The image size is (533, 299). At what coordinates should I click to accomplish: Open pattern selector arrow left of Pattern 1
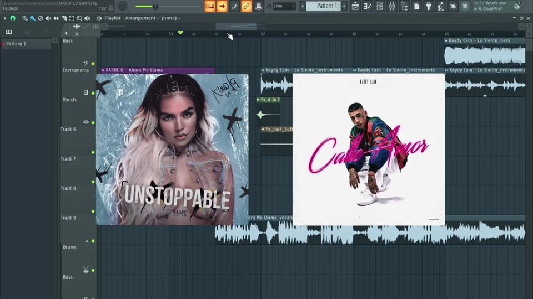click(x=303, y=6)
